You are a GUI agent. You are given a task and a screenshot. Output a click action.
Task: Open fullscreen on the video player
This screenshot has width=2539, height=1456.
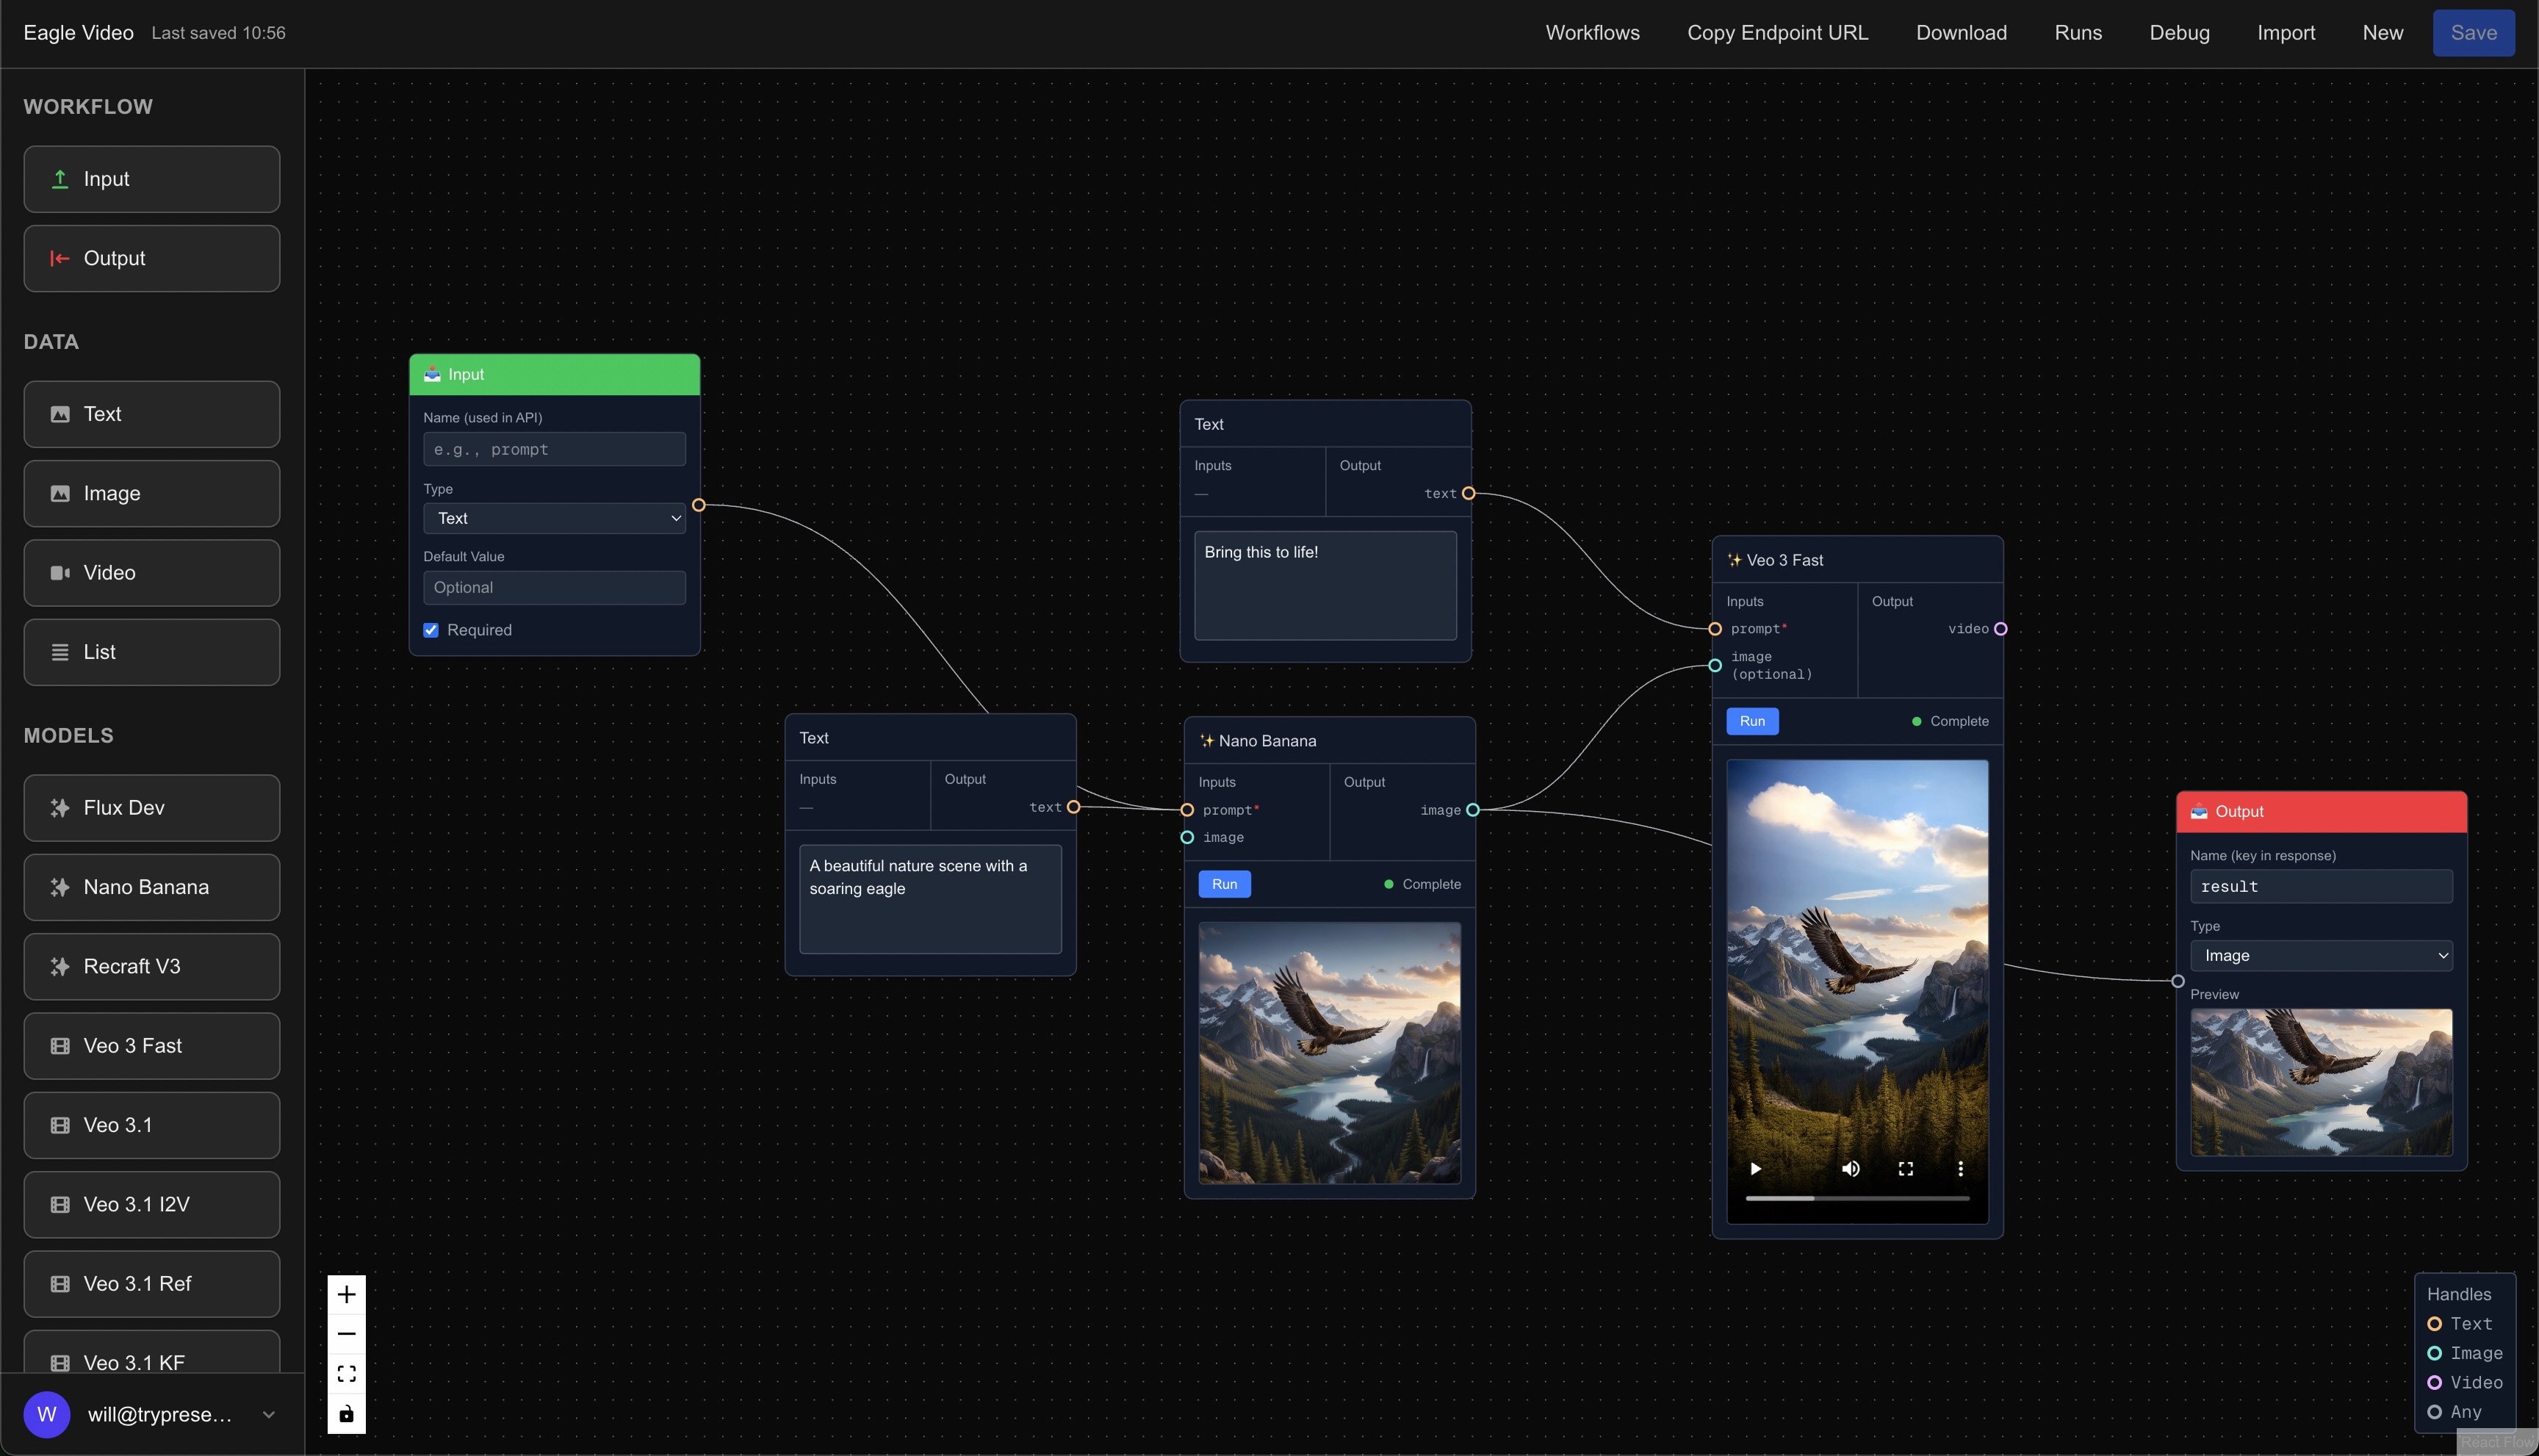click(x=1905, y=1168)
